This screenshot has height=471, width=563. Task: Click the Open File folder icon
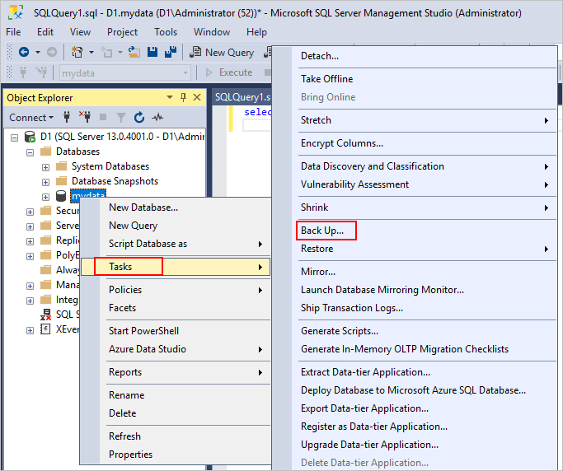134,53
